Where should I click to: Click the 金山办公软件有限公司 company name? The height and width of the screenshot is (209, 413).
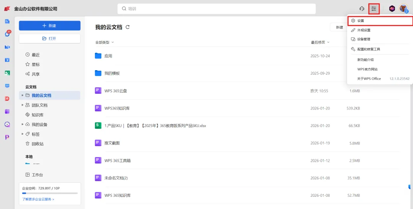[x=36, y=9]
